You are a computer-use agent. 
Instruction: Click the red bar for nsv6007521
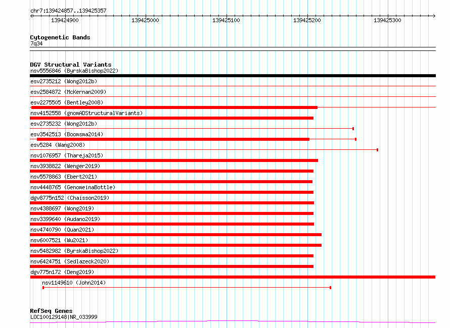pos(175,245)
